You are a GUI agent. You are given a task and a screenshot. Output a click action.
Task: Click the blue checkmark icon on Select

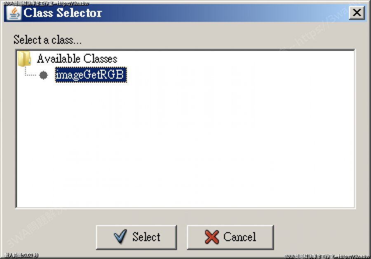[x=120, y=236]
